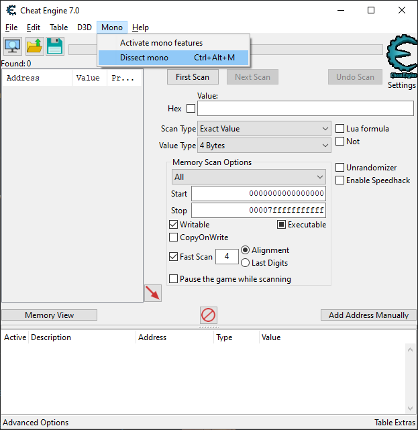Click the found list Value column header
Screen dimensions: 418x430
(89, 78)
